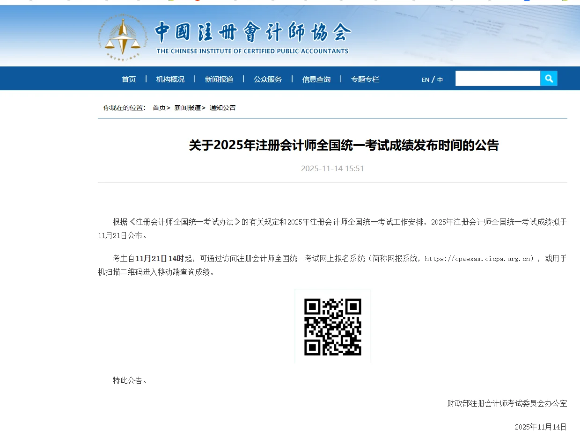Click the blue search magnifier icon
Image resolution: width=580 pixels, height=437 pixels.
click(548, 78)
